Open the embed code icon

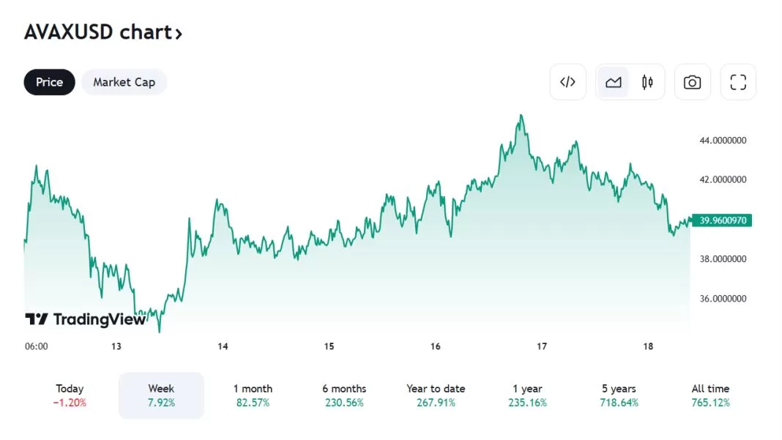(x=567, y=82)
